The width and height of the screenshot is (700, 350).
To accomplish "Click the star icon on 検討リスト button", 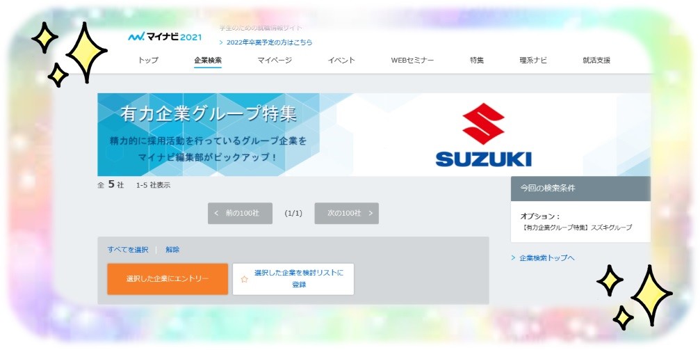I will pos(244,280).
